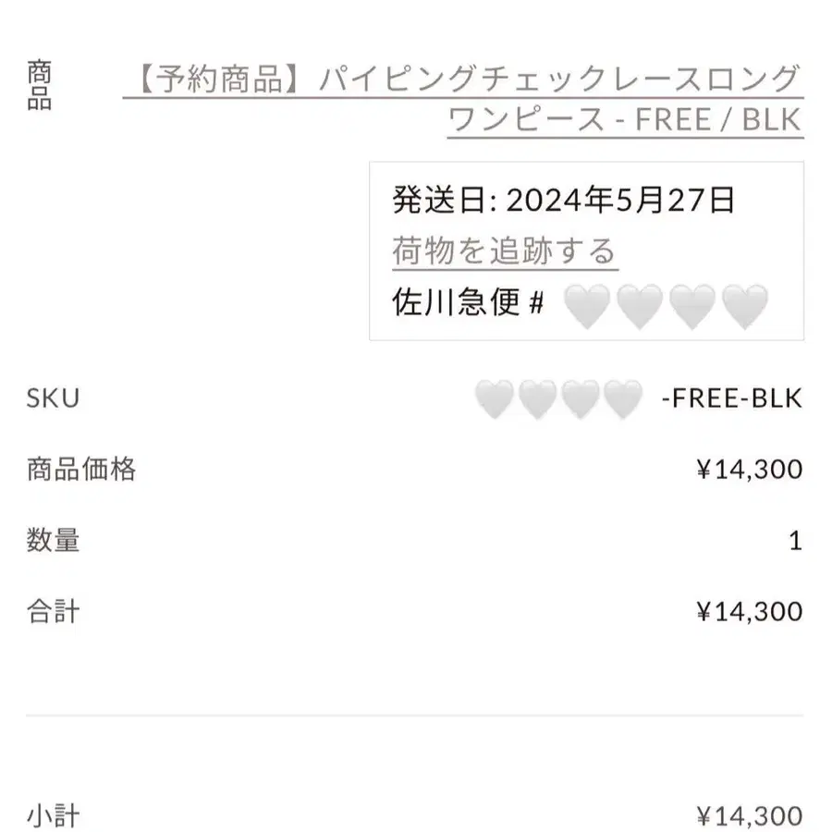The image size is (832, 832).
Task: Click the last heart of the tracking number
Action: click(745, 306)
